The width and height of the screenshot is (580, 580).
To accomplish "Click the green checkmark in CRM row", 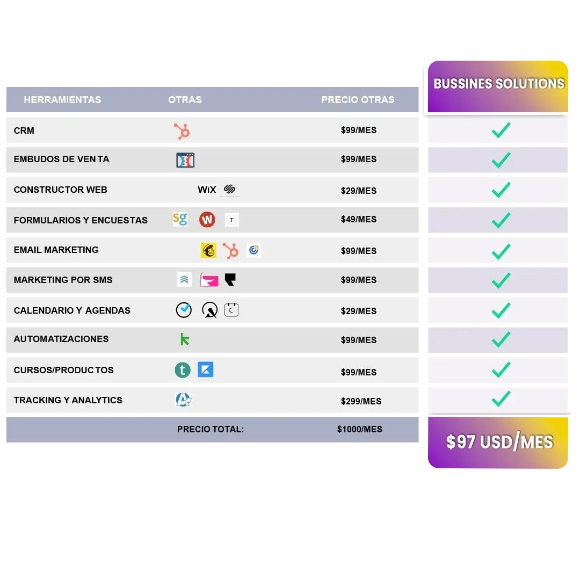I will [x=501, y=130].
